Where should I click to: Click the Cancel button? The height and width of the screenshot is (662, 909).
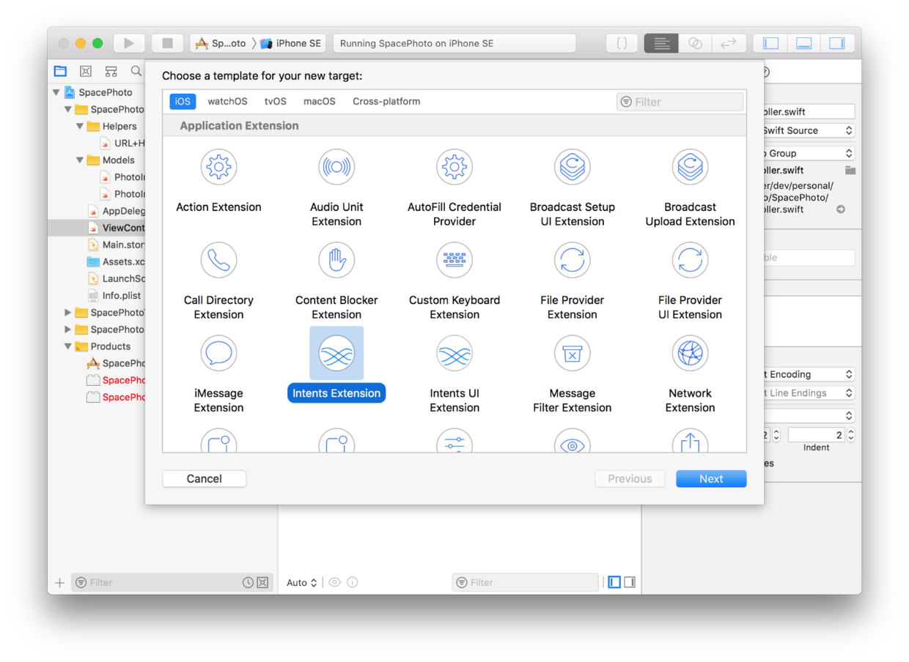(x=204, y=479)
